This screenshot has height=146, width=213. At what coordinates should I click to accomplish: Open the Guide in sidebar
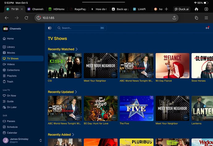[23, 101]
